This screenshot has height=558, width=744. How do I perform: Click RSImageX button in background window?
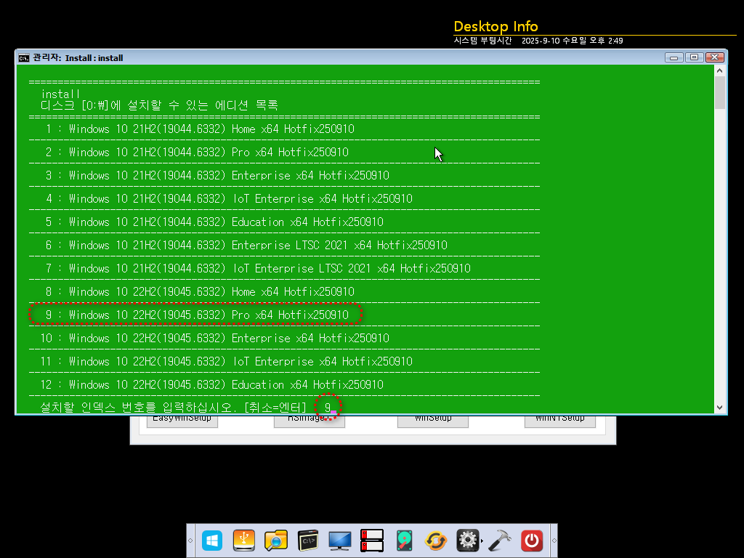click(310, 421)
